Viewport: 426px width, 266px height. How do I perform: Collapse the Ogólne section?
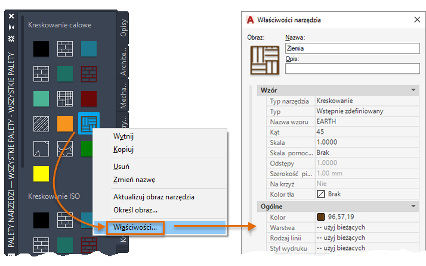point(413,206)
